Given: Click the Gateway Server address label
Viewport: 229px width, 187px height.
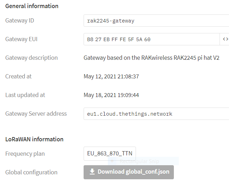Looking at the screenshot, I should 36,114.
